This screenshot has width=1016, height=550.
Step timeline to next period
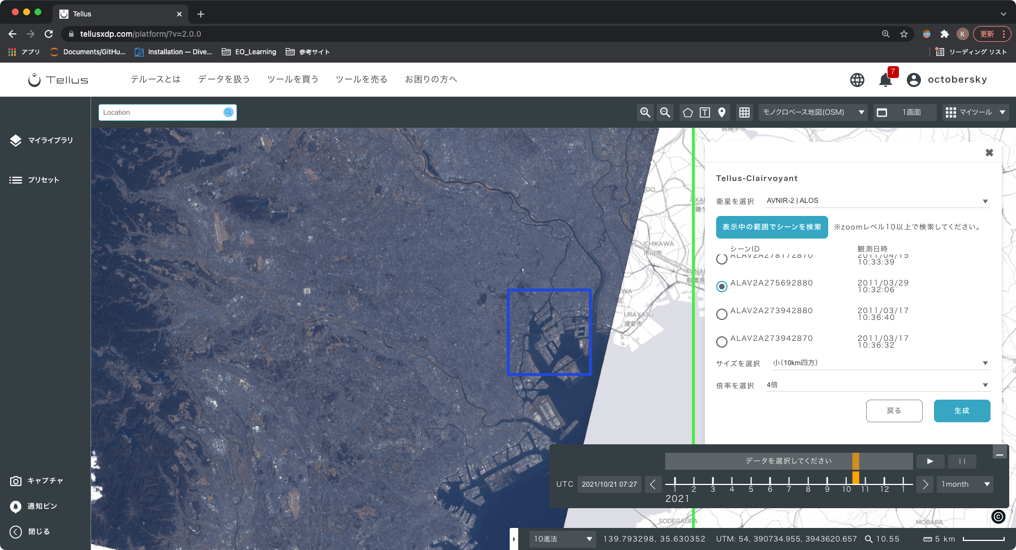[x=925, y=484]
